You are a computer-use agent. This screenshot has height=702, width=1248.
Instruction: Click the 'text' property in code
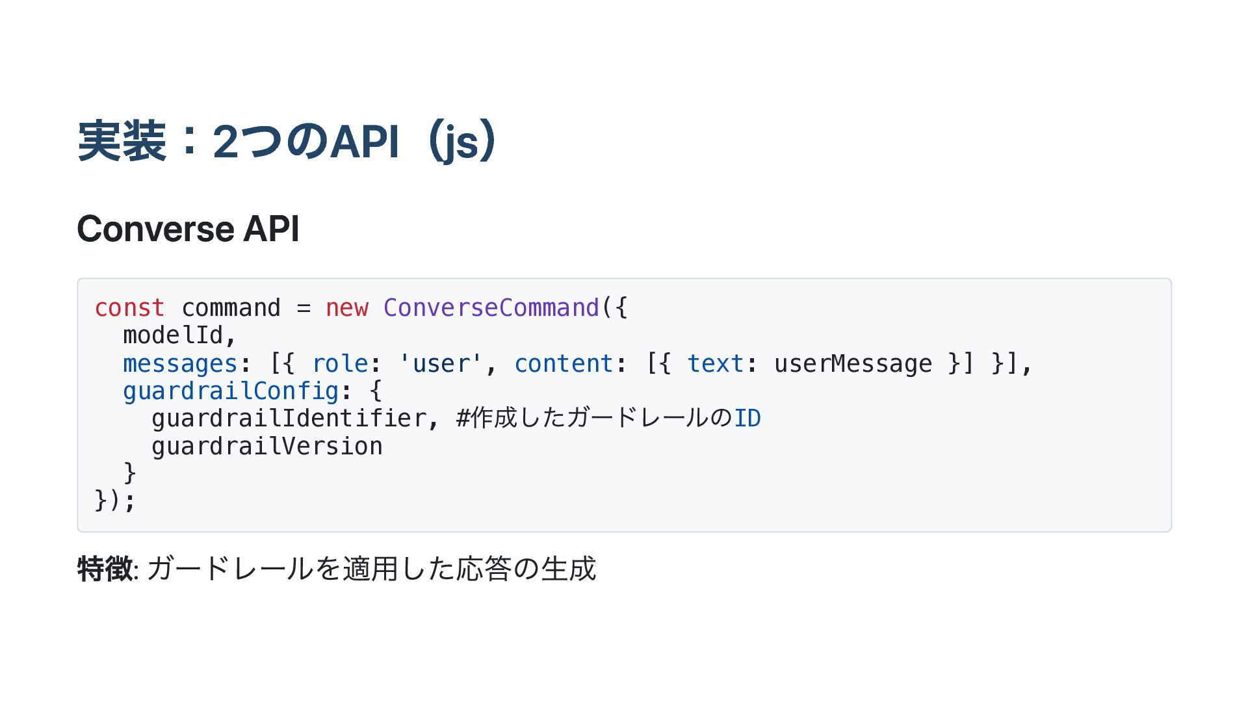715,363
